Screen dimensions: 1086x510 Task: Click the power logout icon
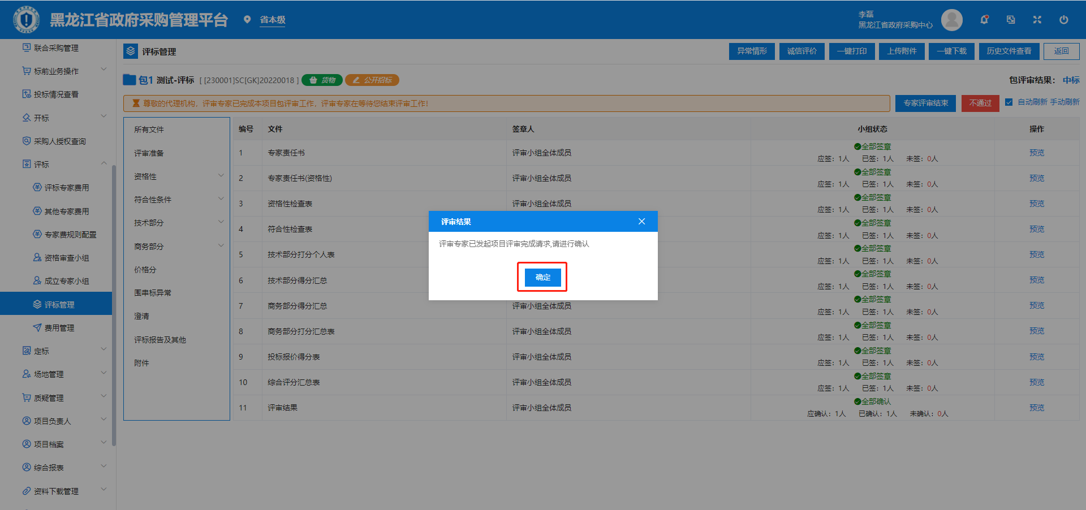[x=1063, y=20]
